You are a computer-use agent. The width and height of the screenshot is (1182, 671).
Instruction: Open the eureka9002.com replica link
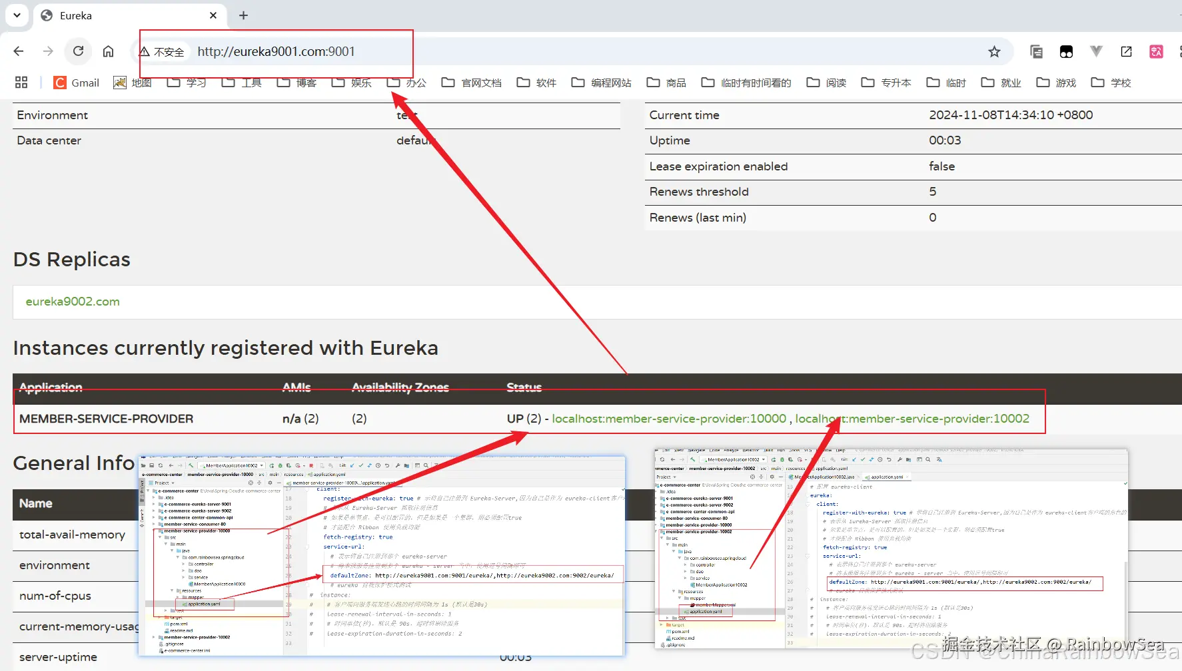pos(73,302)
